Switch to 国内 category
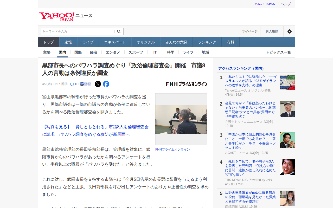The image size is (333, 208). [62, 52]
